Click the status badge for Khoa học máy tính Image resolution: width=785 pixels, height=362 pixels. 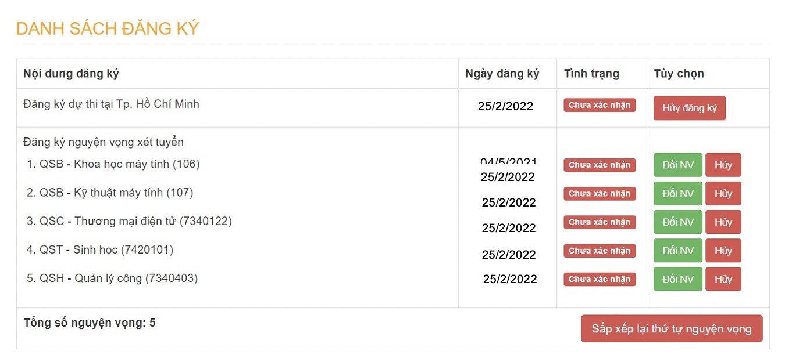[599, 165]
